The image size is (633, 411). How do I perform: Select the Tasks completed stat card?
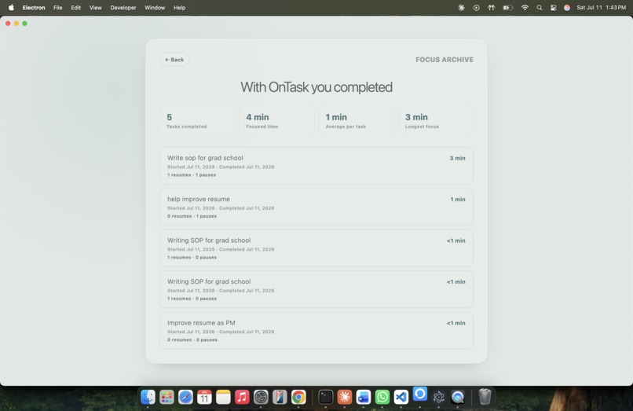click(197, 120)
